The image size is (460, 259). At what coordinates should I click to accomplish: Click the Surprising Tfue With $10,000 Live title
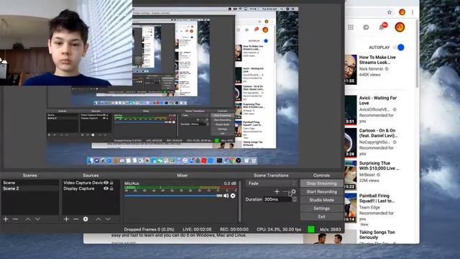pyautogui.click(x=379, y=165)
